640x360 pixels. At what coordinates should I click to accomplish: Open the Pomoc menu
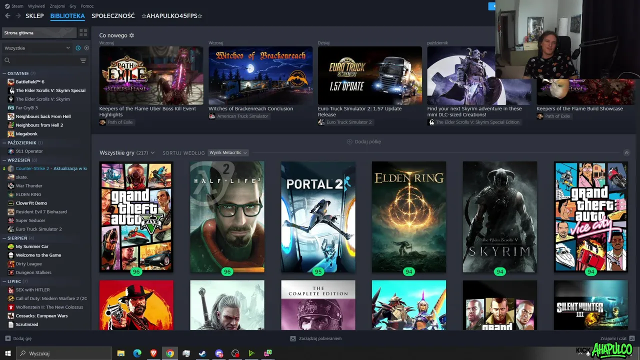pos(87,6)
